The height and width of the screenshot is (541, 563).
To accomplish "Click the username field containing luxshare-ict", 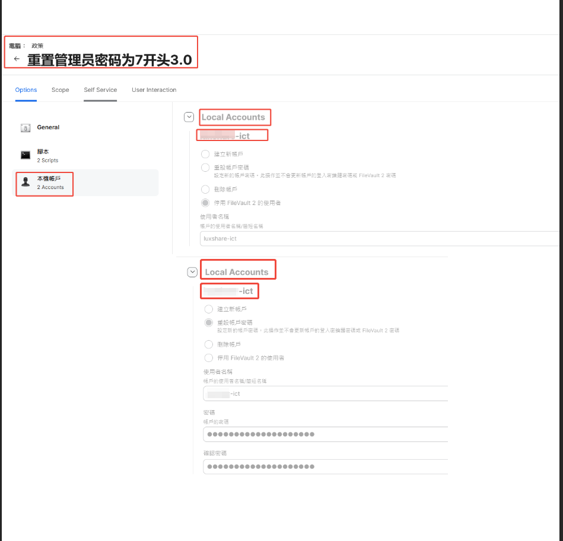I will 380,239.
